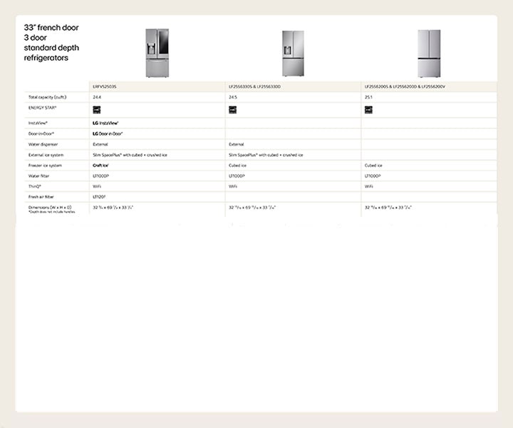Image resolution: width=513 pixels, height=428 pixels.
Task: Click 'External' water dispenser cell for LRFVS2503S
Action: pyautogui.click(x=100, y=144)
